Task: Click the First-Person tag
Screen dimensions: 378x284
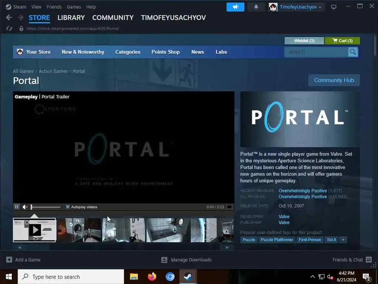Action: click(x=310, y=240)
